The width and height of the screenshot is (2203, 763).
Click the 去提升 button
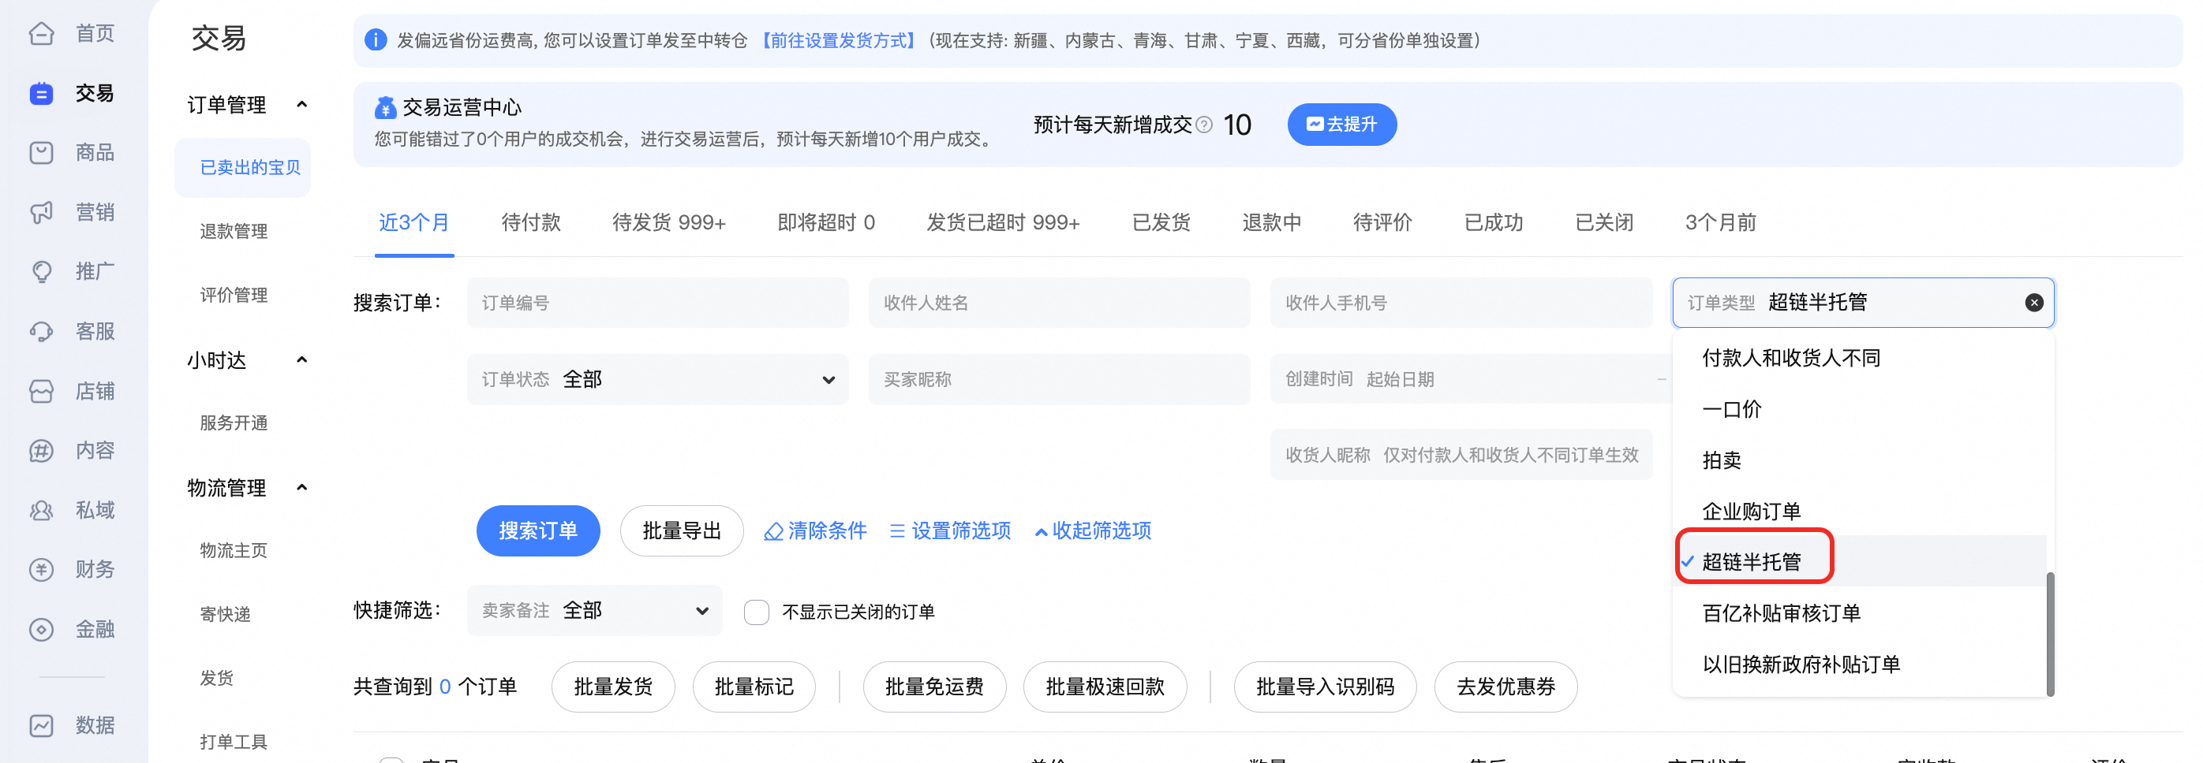[x=1342, y=125]
